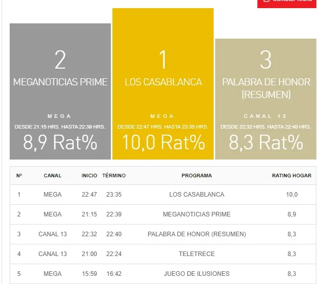Click rank number 4 in the table
The height and width of the screenshot is (284, 322).
point(19,254)
